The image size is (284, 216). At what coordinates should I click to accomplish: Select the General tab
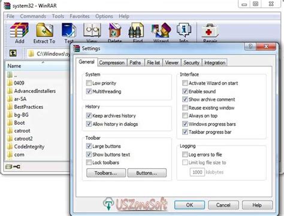click(86, 62)
